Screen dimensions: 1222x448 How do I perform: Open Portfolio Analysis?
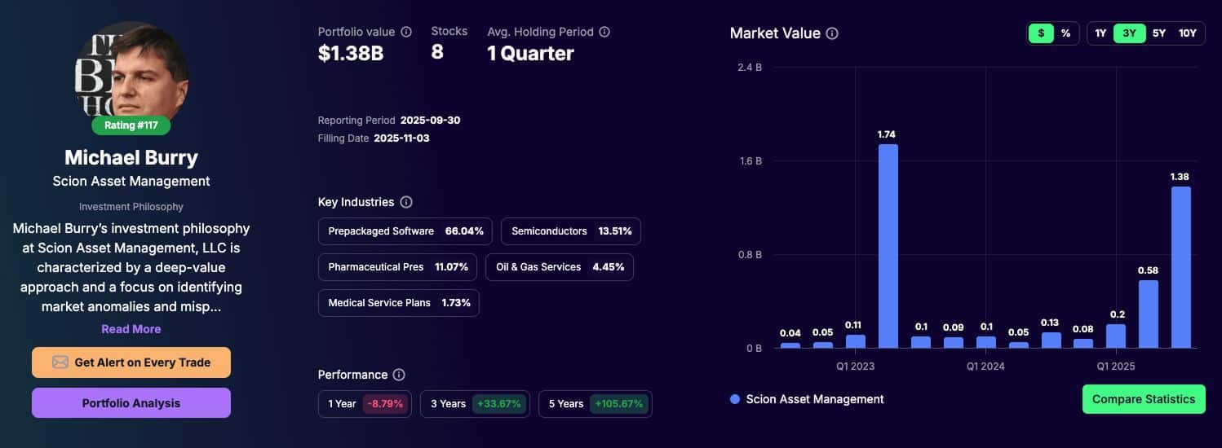pyautogui.click(x=131, y=403)
